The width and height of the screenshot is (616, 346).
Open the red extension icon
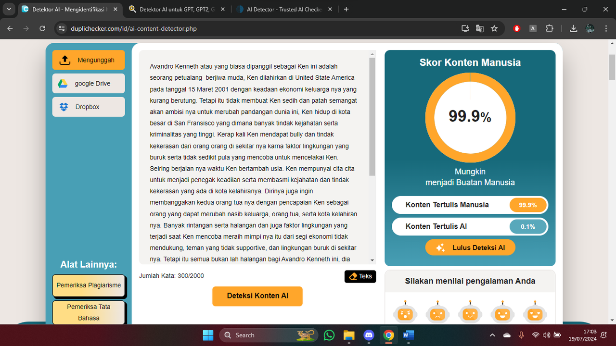pos(517,28)
